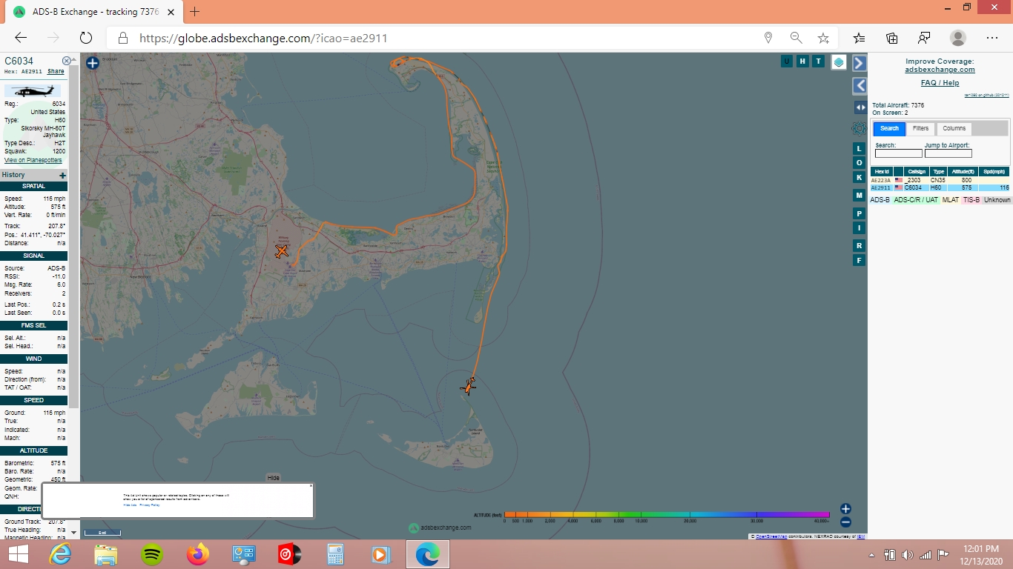1013x569 pixels.
Task: Switch to the Search tab
Action: click(889, 128)
